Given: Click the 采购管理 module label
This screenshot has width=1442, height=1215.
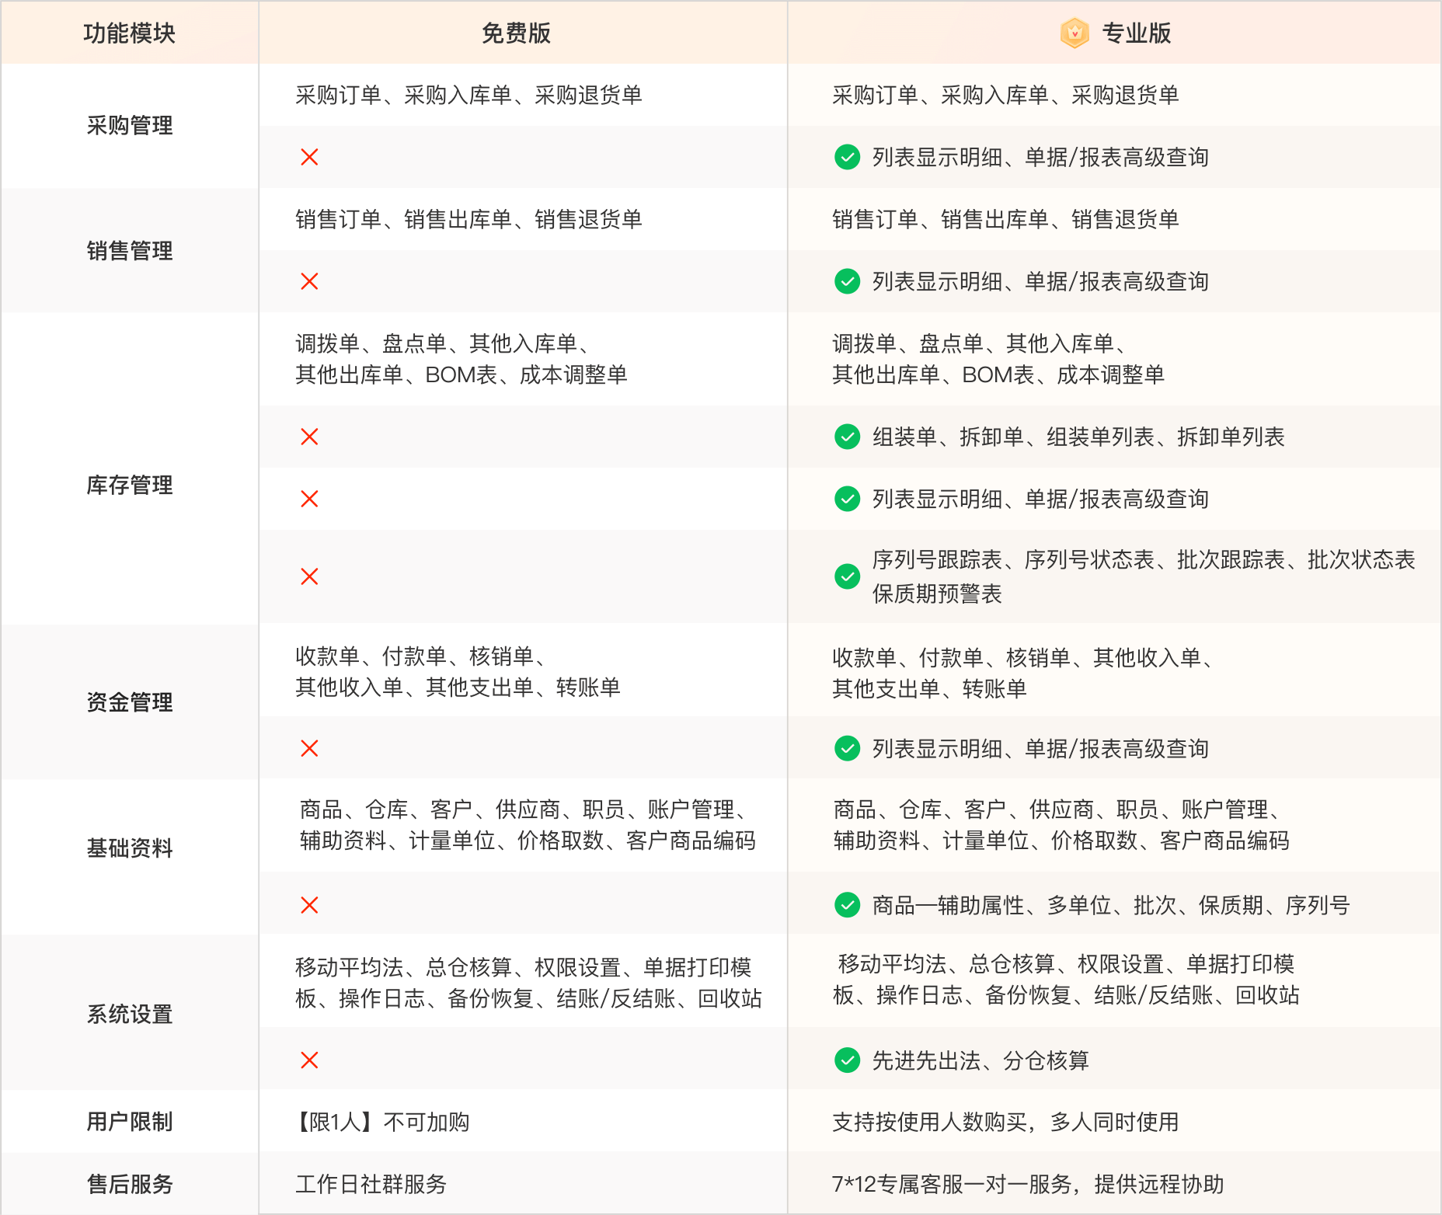Looking at the screenshot, I should 129,126.
